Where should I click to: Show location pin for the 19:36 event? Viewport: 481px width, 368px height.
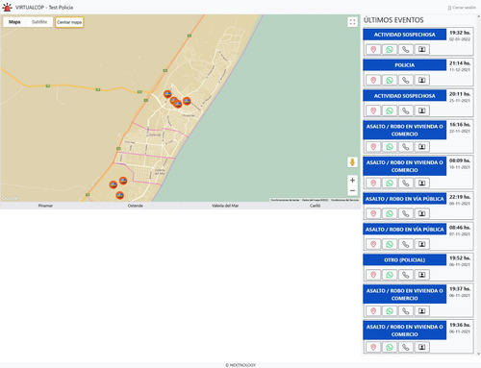[373, 347]
